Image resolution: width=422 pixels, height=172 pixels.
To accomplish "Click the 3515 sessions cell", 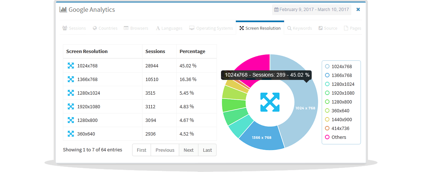I will click(159, 93).
